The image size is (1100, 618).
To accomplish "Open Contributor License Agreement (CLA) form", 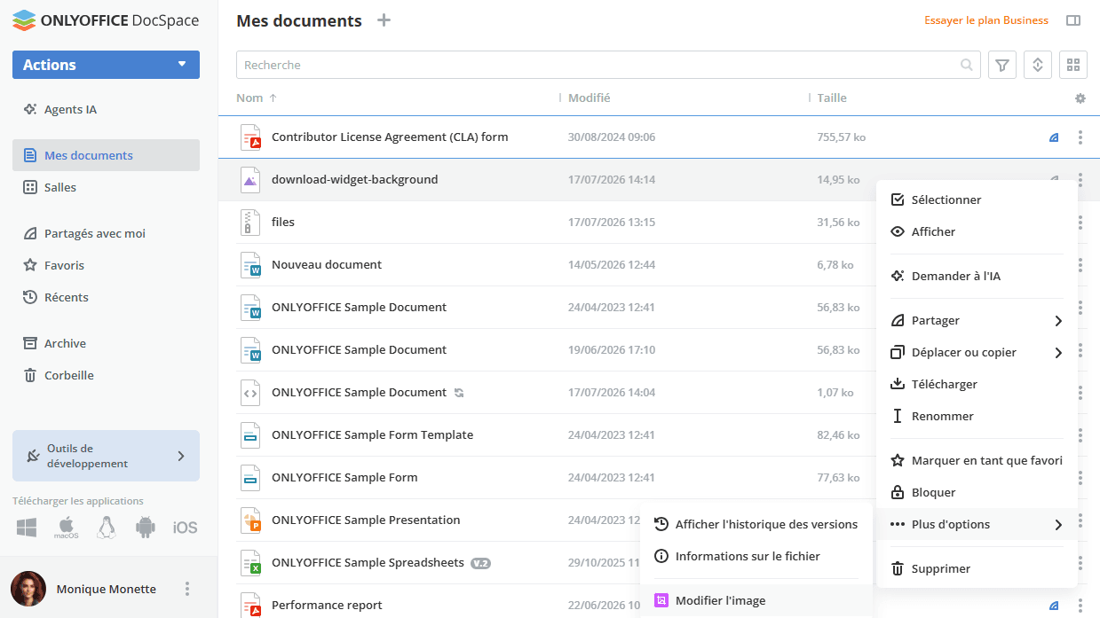I will (390, 137).
